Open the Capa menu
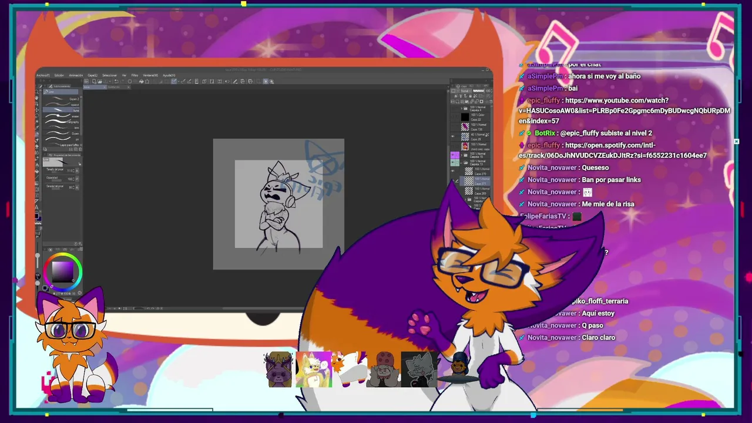 coord(93,75)
